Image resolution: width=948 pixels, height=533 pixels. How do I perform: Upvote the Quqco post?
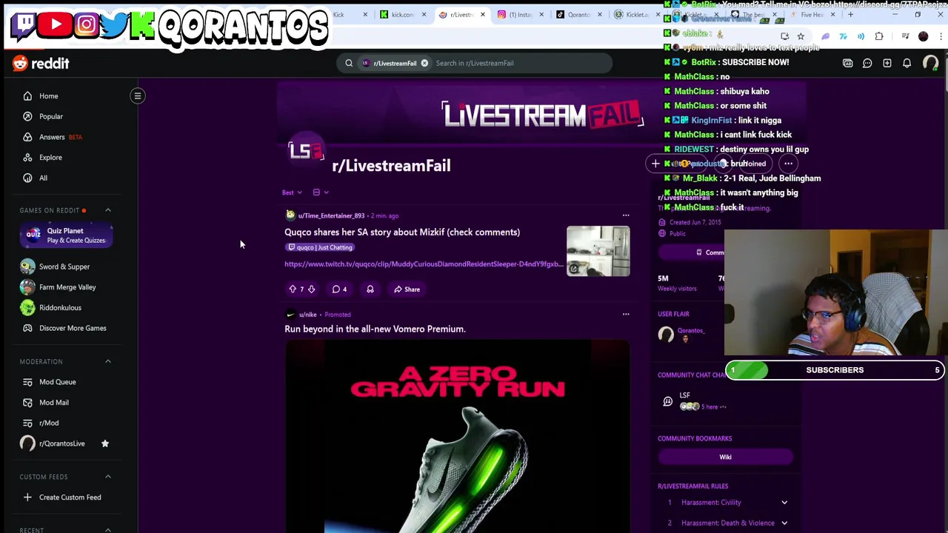293,289
